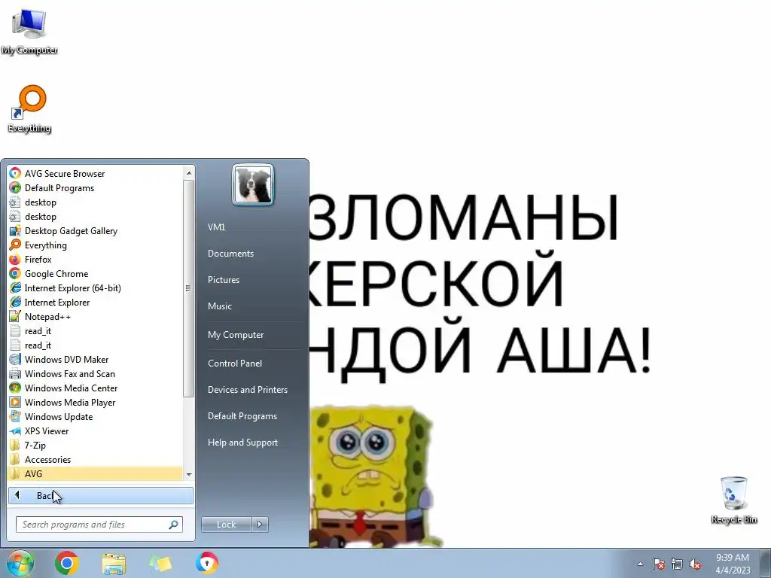Click the muted volume tray icon
The width and height of the screenshot is (771, 578).
(x=695, y=564)
